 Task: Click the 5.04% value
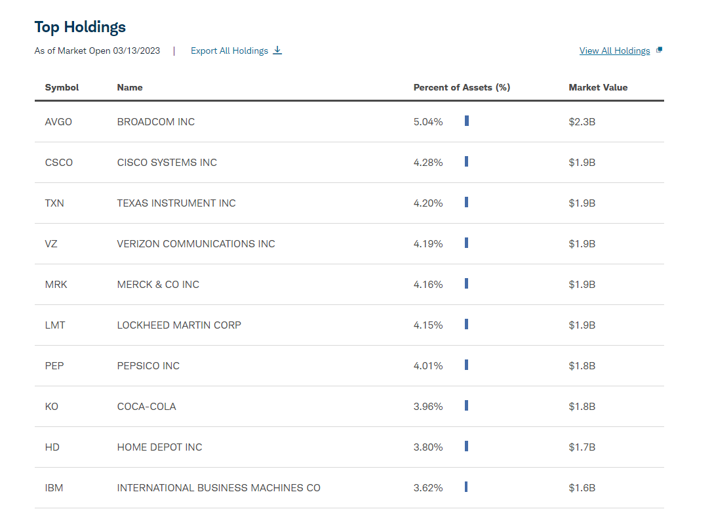[428, 122]
